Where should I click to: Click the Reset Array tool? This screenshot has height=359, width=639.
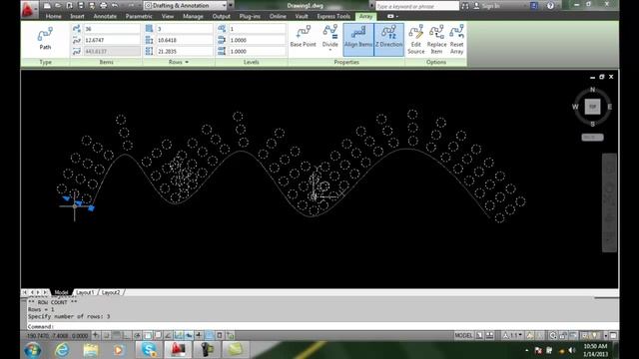[457, 40]
